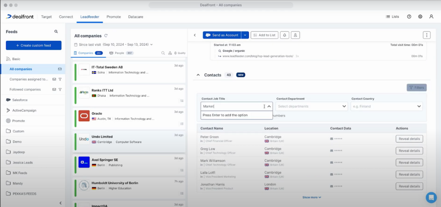Click list icon on Humboldt University card

[x=182, y=193]
